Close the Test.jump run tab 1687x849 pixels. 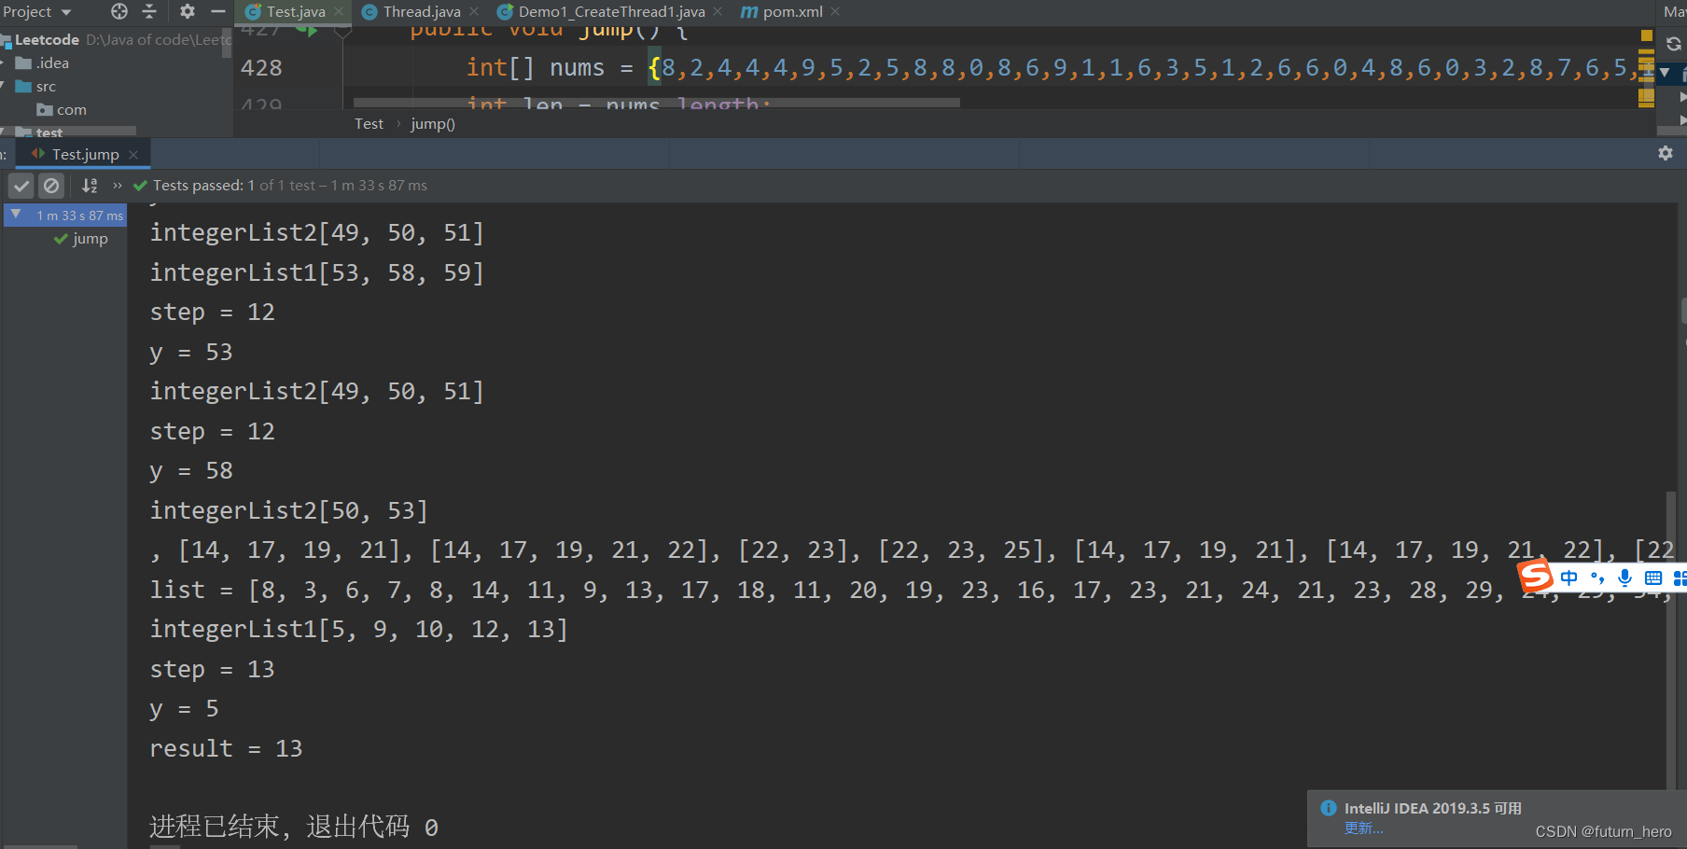(x=133, y=155)
